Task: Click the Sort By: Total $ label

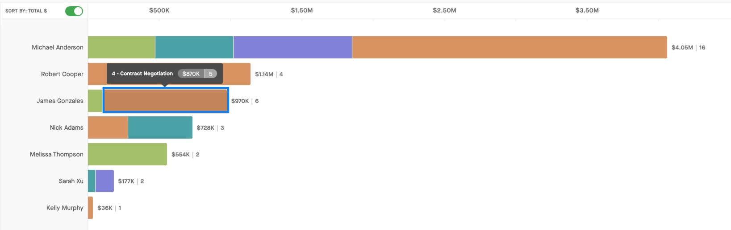Action: (x=26, y=11)
